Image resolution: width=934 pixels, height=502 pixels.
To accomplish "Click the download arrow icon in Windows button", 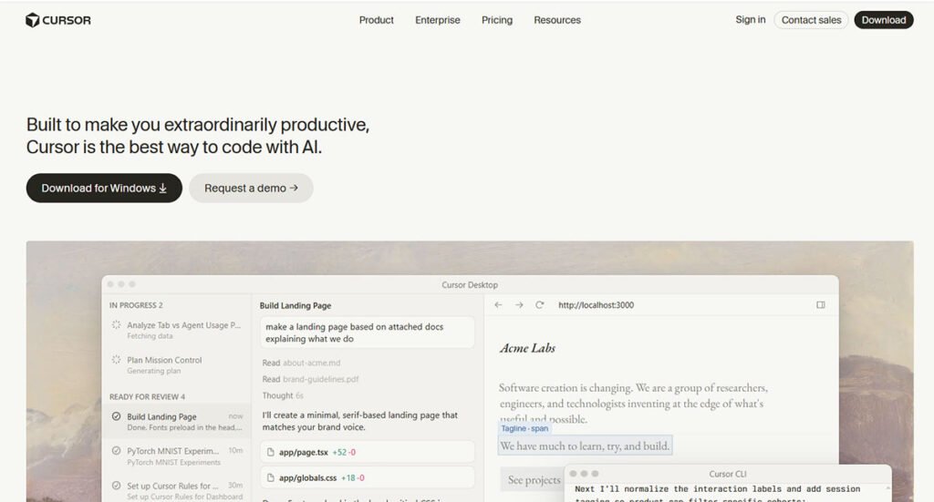I will coord(162,188).
